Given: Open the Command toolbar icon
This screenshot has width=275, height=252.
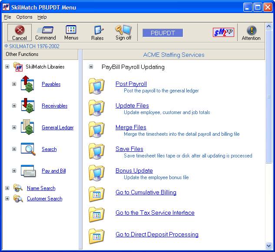Looking at the screenshot, I should [x=46, y=30].
